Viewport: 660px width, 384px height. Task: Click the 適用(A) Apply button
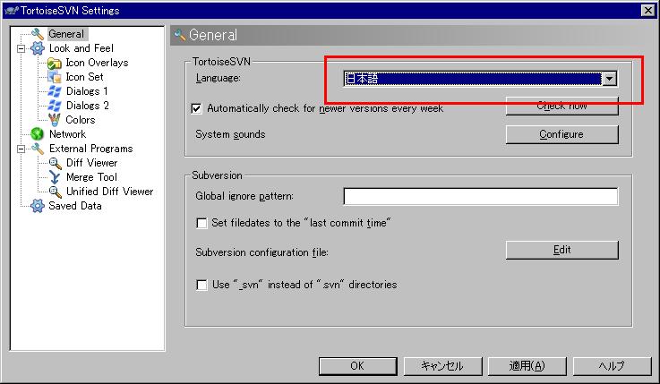[x=527, y=366]
